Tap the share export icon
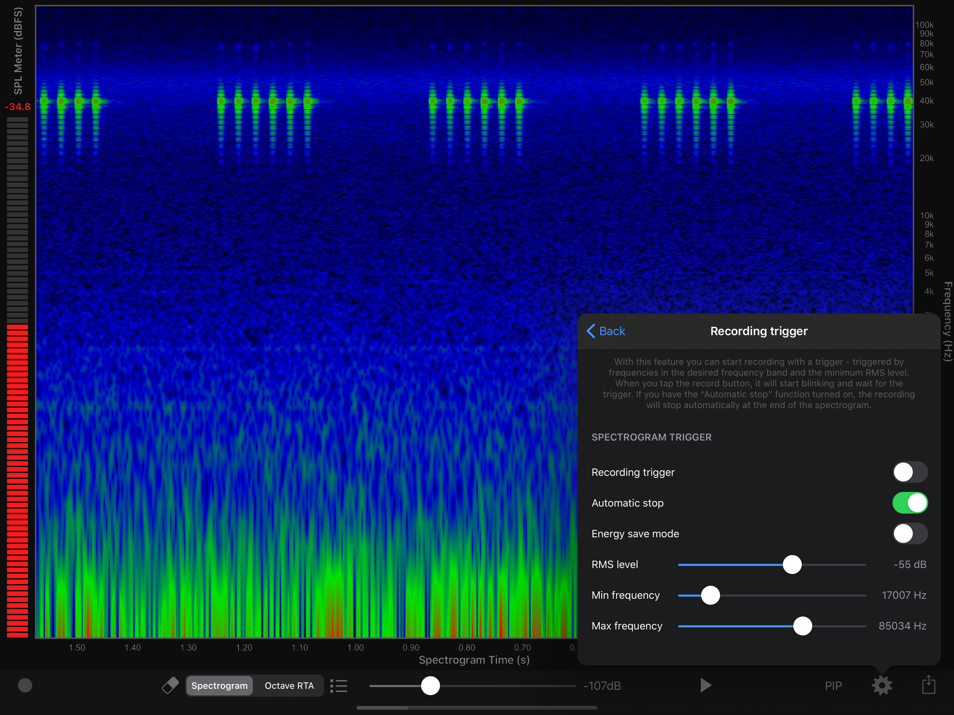The height and width of the screenshot is (715, 954). (x=929, y=685)
